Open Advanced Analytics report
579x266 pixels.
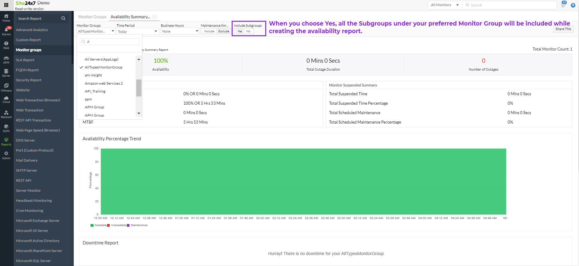click(x=32, y=30)
